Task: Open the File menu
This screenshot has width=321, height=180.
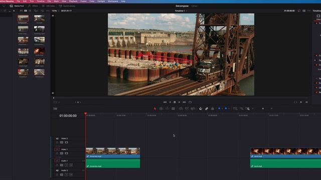Action: point(18,1)
